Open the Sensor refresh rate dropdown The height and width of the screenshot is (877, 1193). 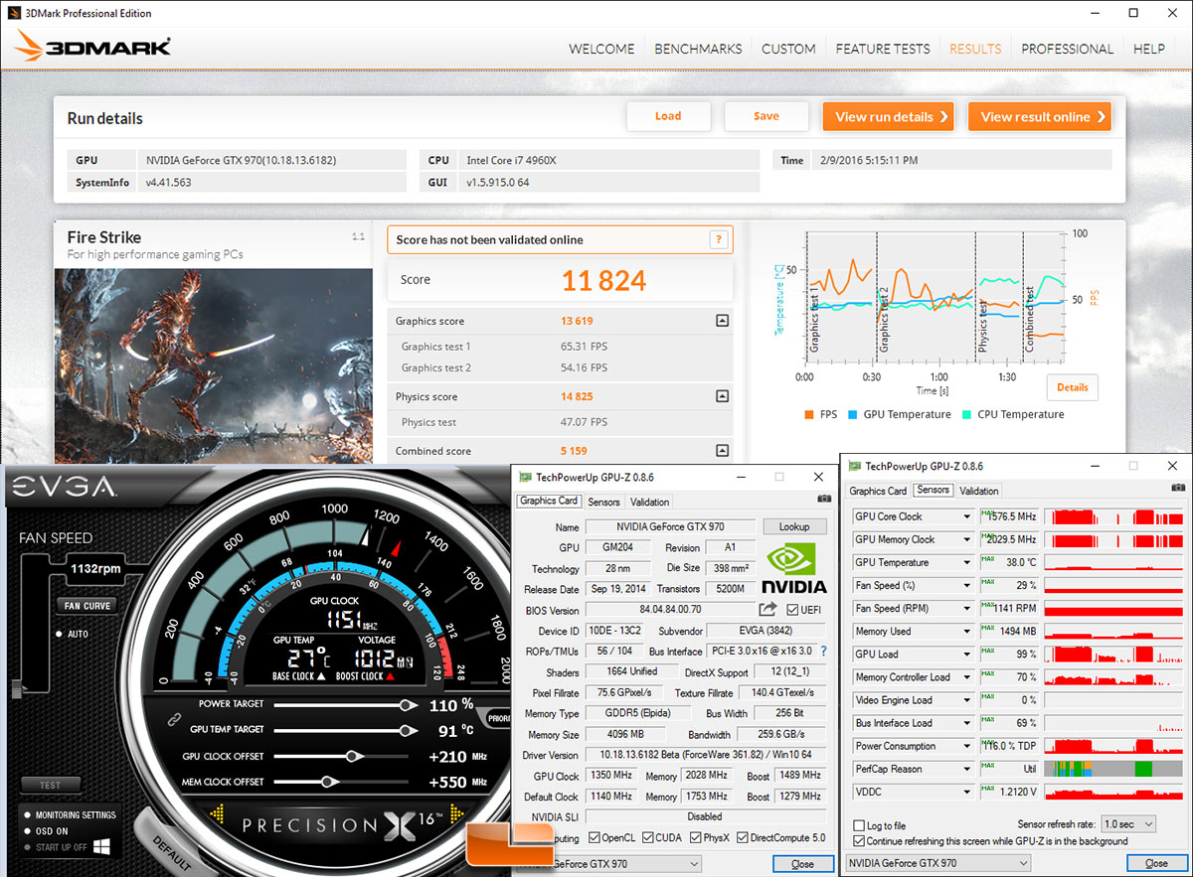[x=1127, y=824]
